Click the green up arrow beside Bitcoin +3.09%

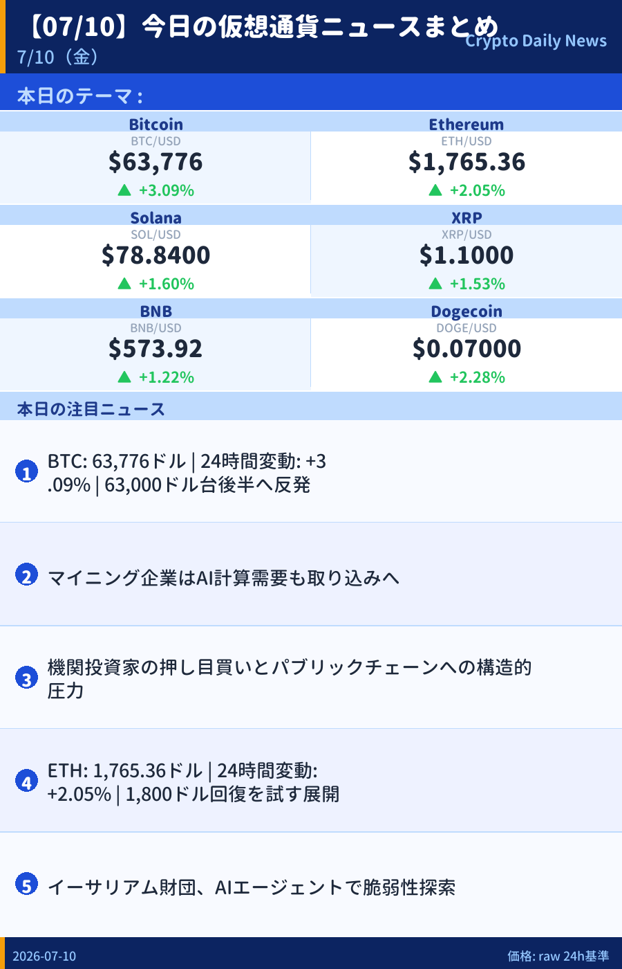[124, 190]
